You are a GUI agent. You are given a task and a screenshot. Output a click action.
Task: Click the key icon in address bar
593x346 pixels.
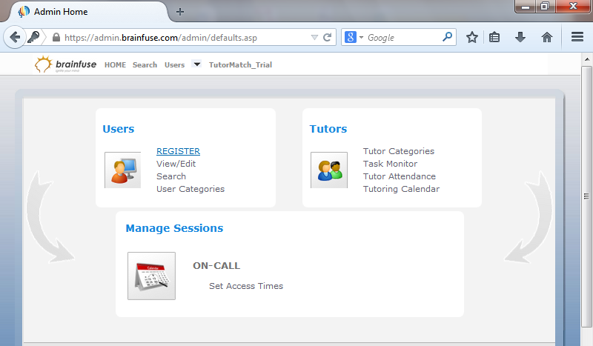(x=33, y=37)
